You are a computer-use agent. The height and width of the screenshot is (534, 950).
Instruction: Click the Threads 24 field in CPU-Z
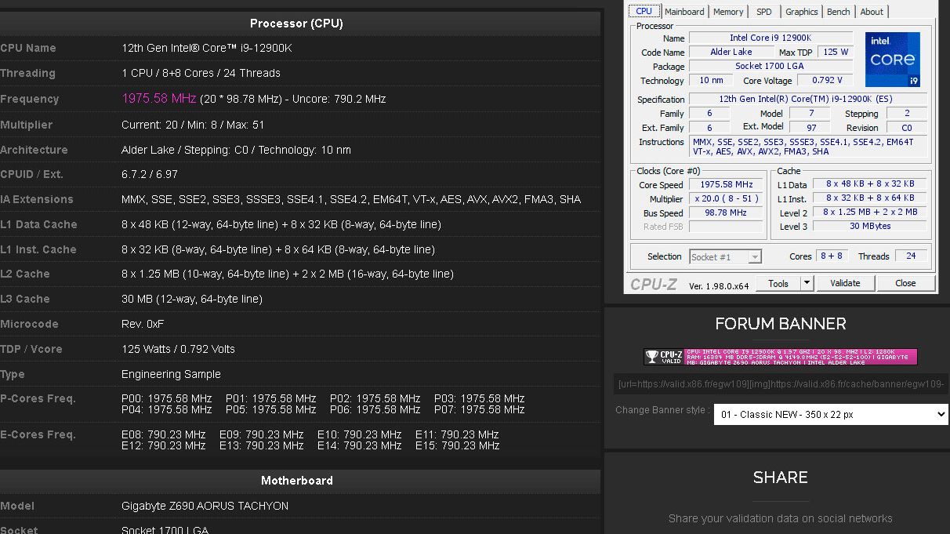pos(911,256)
